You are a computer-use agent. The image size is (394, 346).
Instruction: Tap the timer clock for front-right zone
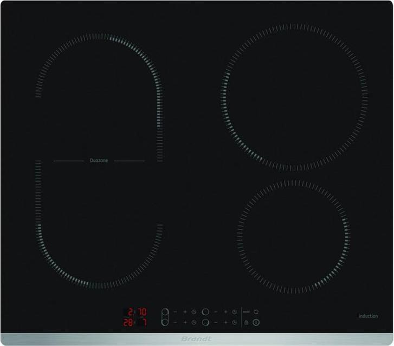pyautogui.click(x=235, y=322)
